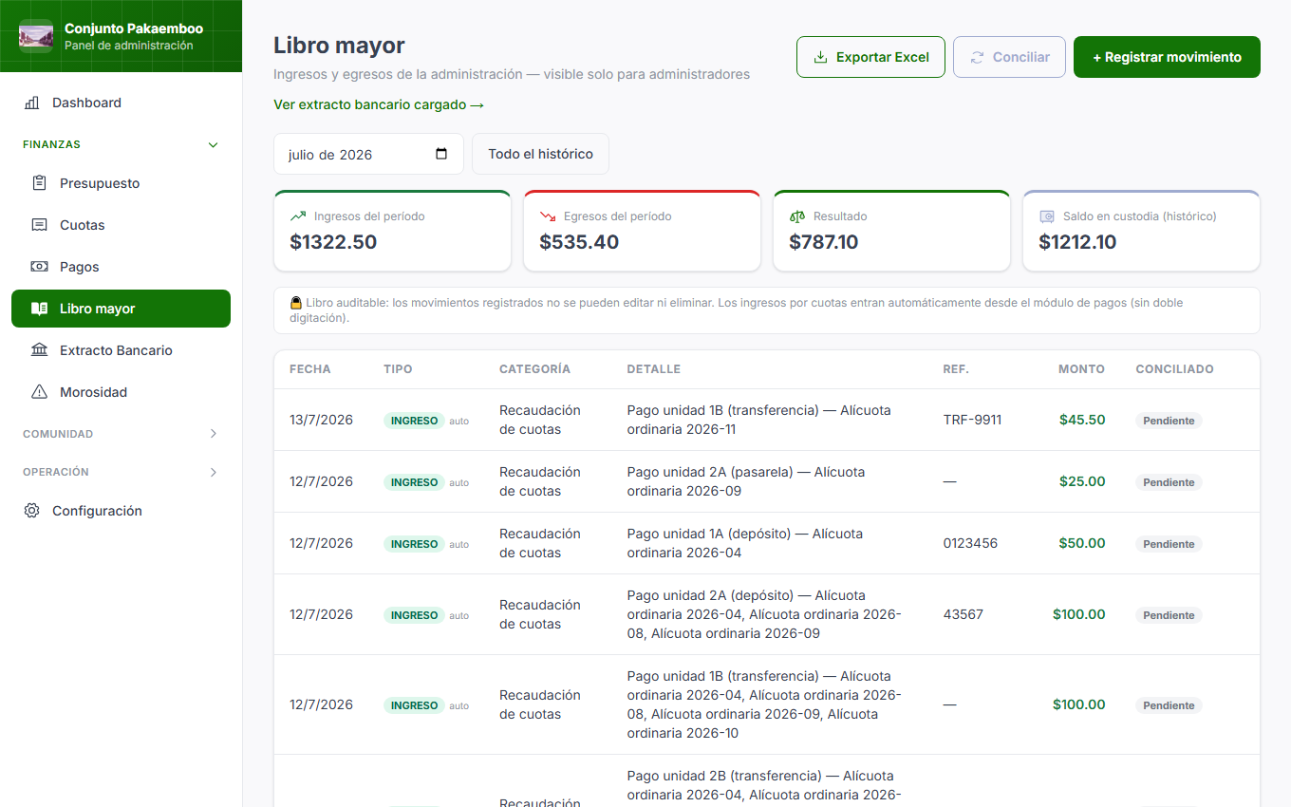Select Extracto Bancario in sidebar

pyautogui.click(x=122, y=350)
